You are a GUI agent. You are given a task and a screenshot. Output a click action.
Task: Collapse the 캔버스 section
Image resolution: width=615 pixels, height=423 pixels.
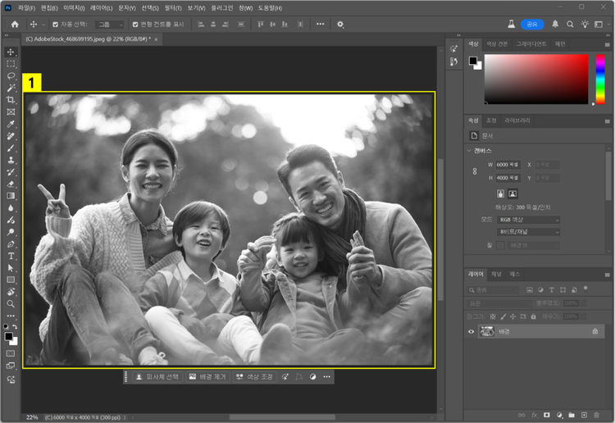click(470, 151)
